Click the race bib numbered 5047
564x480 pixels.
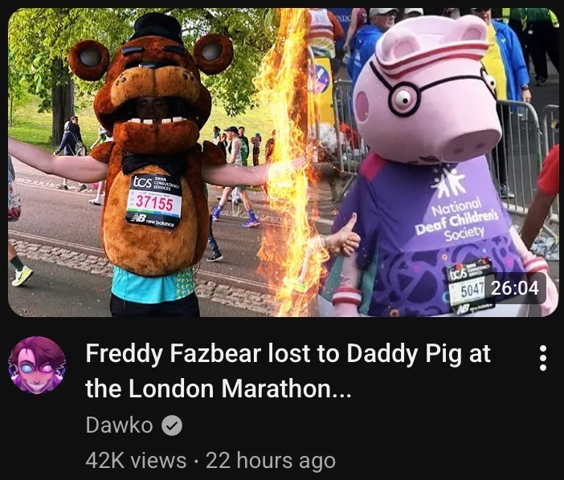click(x=469, y=287)
